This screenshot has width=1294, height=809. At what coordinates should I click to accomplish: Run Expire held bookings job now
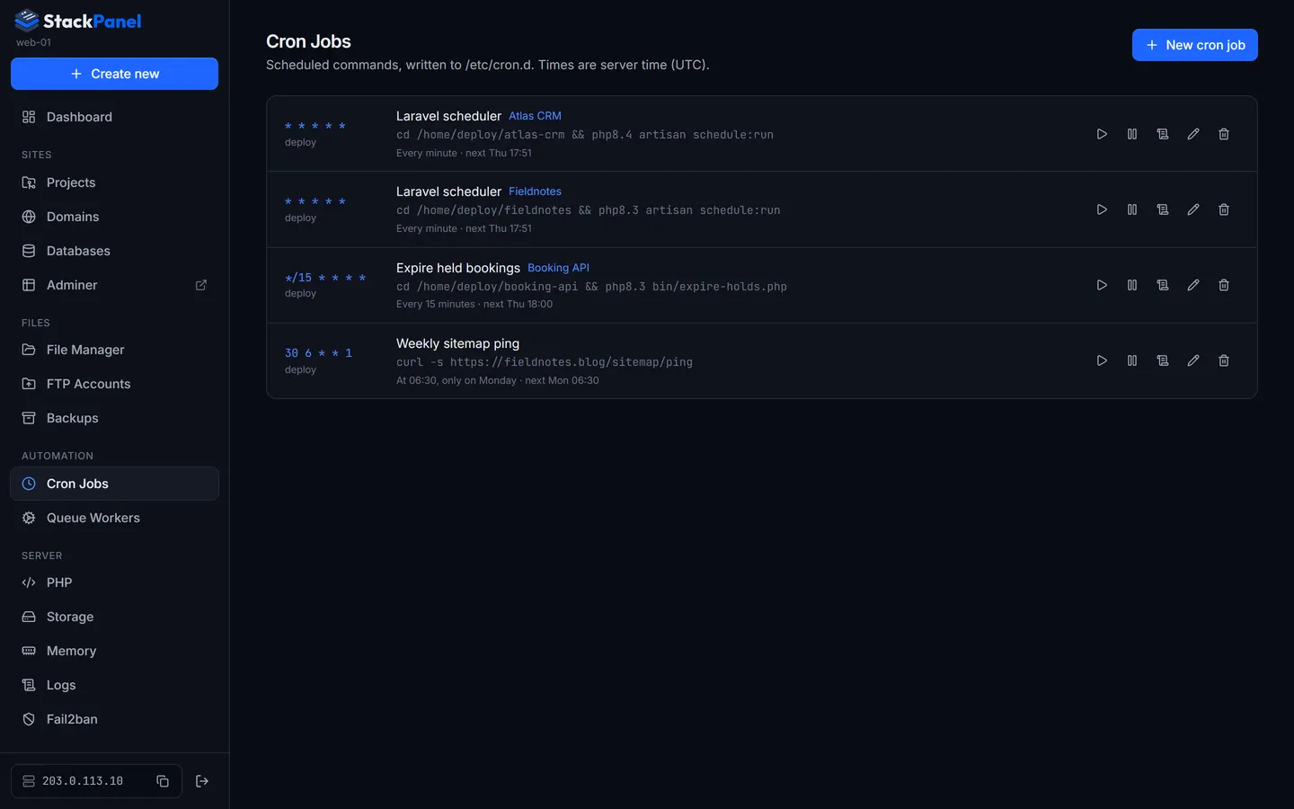pyautogui.click(x=1102, y=285)
